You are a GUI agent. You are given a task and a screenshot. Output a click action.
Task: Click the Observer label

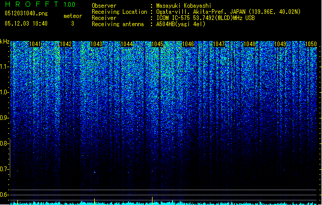104,6
